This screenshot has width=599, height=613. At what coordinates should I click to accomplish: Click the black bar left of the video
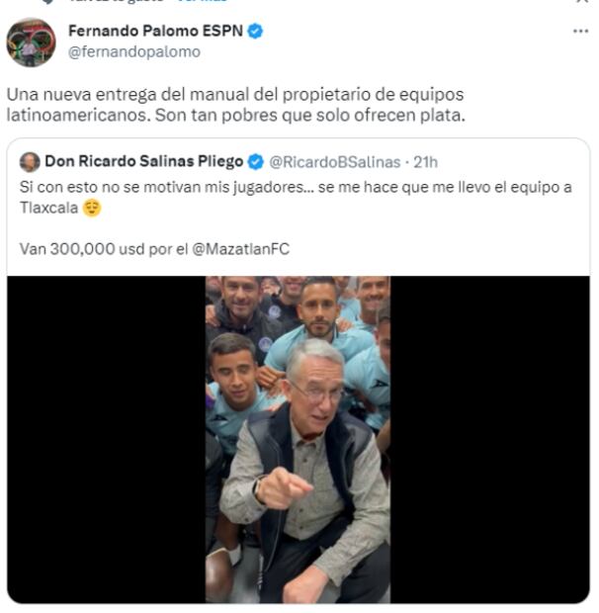point(107,439)
